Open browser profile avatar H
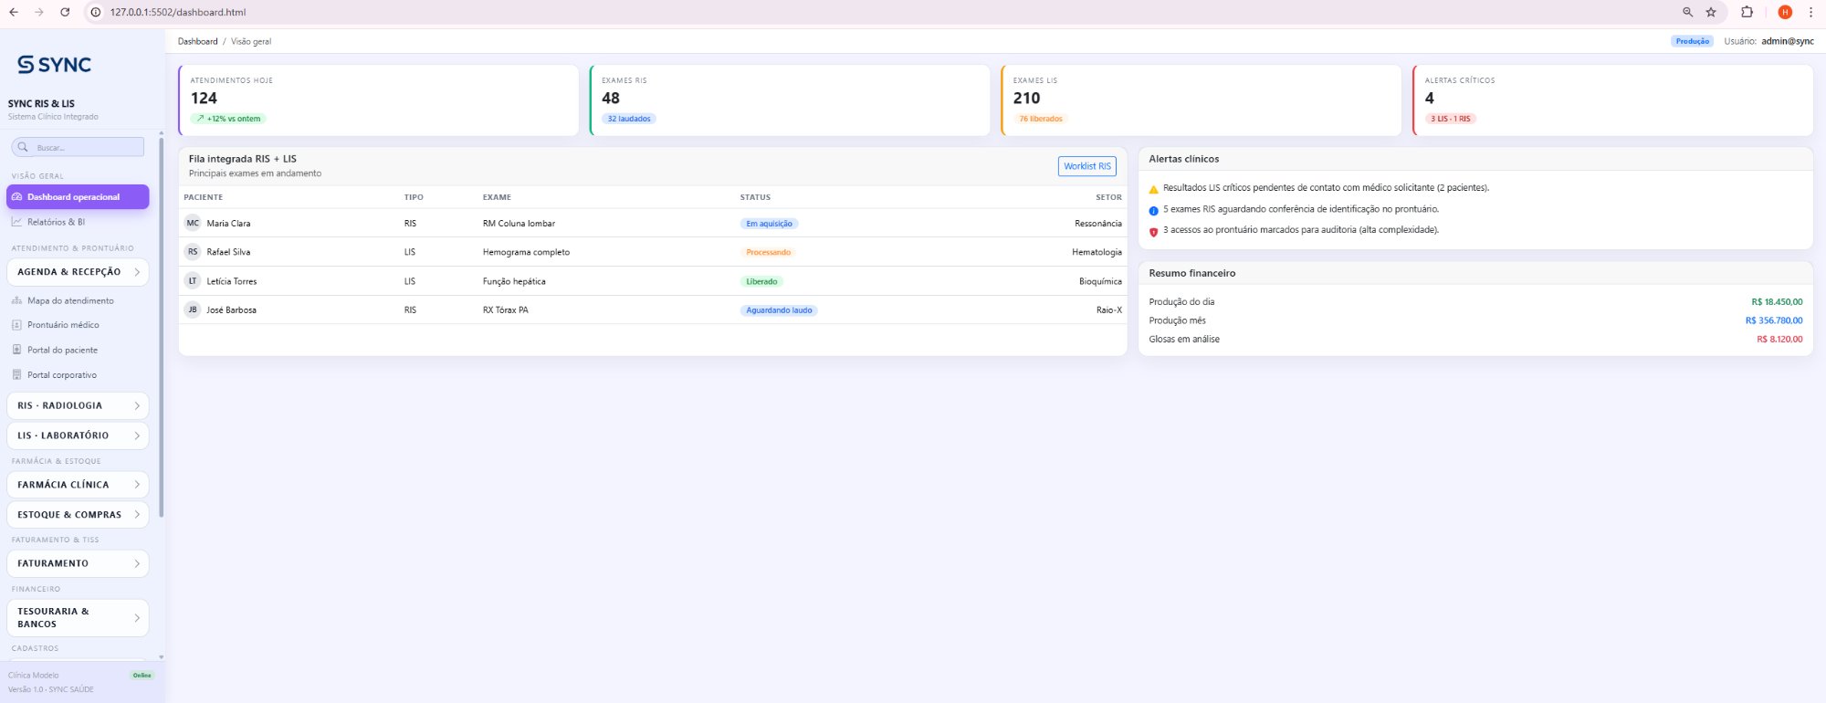The width and height of the screenshot is (1826, 703). pos(1785,12)
